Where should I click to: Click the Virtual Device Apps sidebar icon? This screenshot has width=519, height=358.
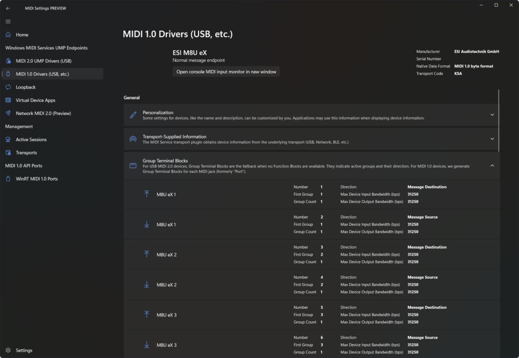click(7, 100)
